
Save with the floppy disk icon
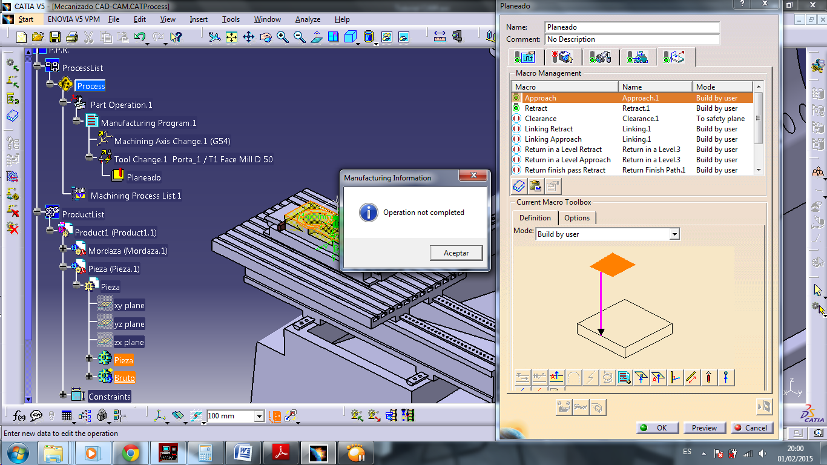pyautogui.click(x=54, y=38)
